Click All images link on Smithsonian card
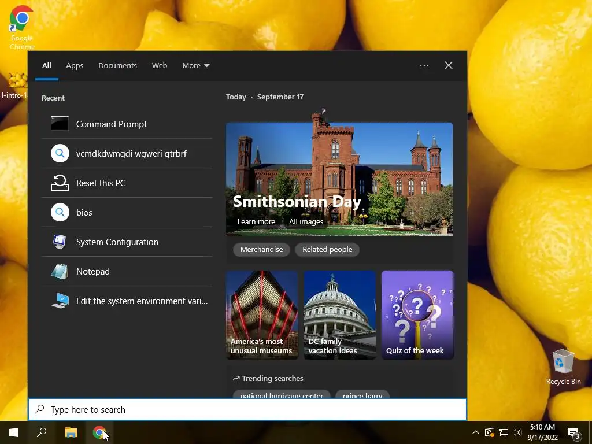Screen dimensions: 592x444 pyautogui.click(x=306, y=221)
